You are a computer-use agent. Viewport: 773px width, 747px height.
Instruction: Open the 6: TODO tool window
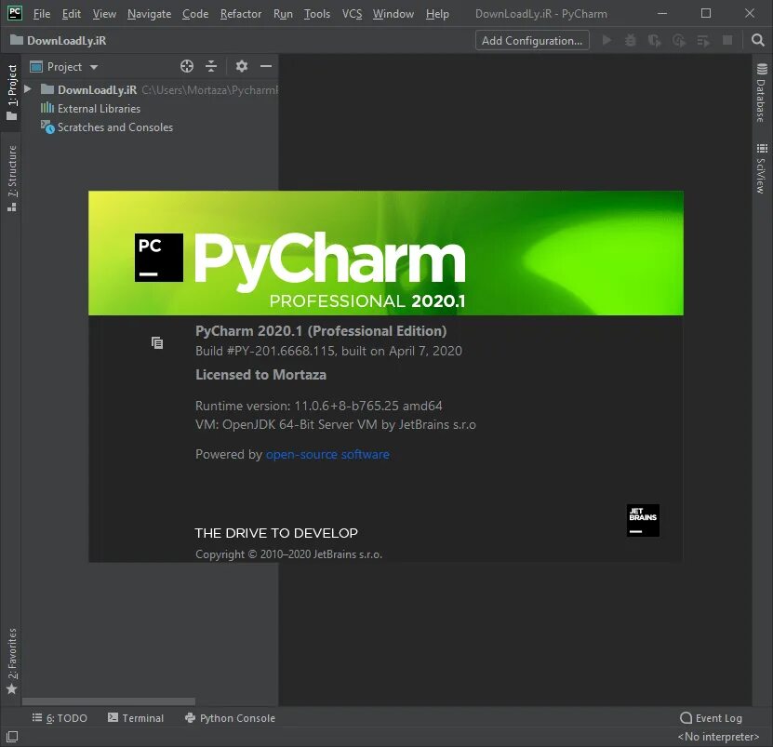tap(60, 718)
